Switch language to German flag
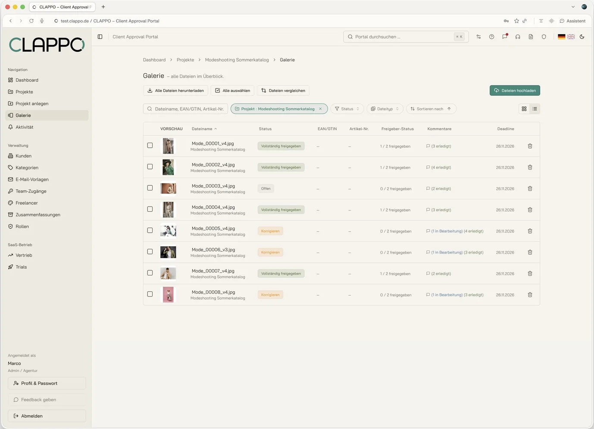This screenshot has width=594, height=429. point(561,37)
